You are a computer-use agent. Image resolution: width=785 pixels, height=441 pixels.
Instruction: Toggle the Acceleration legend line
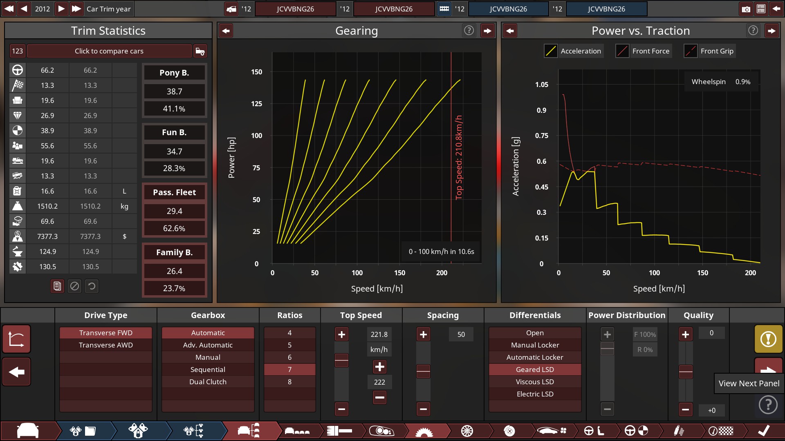(x=551, y=51)
